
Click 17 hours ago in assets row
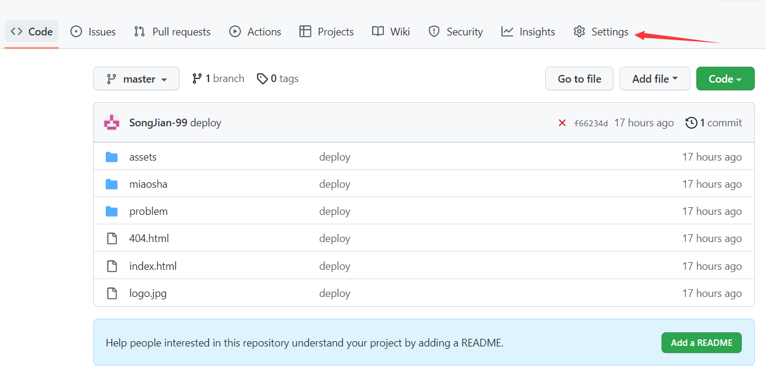[x=712, y=157]
